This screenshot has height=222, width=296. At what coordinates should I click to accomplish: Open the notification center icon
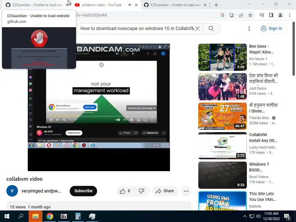pos(287,217)
